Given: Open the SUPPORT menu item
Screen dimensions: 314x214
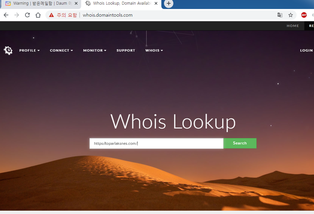Looking at the screenshot, I should (126, 51).
